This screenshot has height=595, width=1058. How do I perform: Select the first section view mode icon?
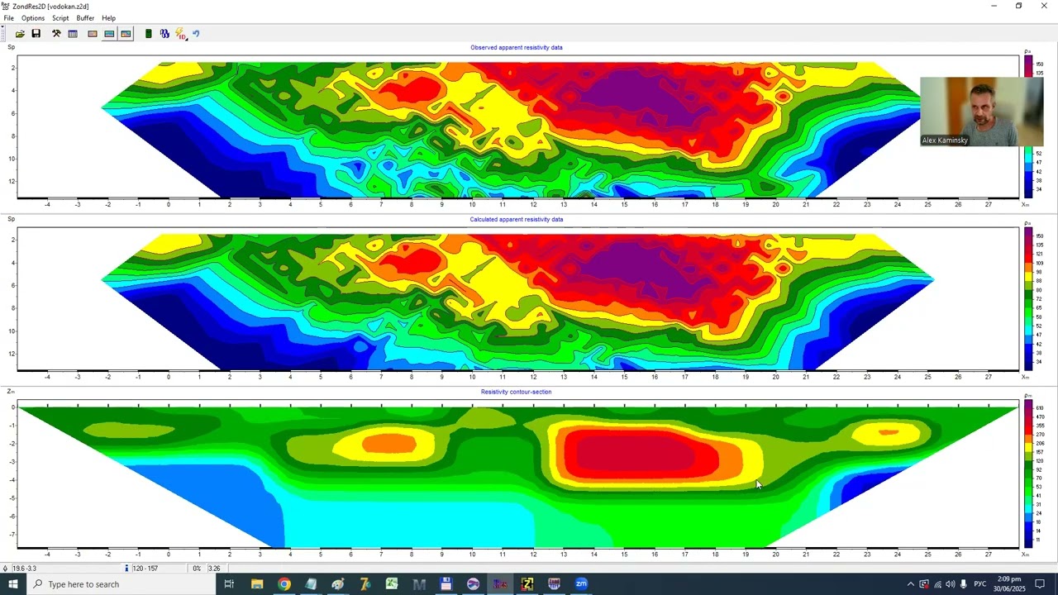(x=93, y=34)
